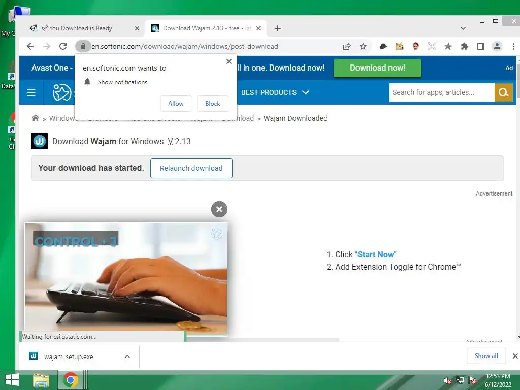
Task: Click the Action Center flag tray icon
Action: (472, 380)
